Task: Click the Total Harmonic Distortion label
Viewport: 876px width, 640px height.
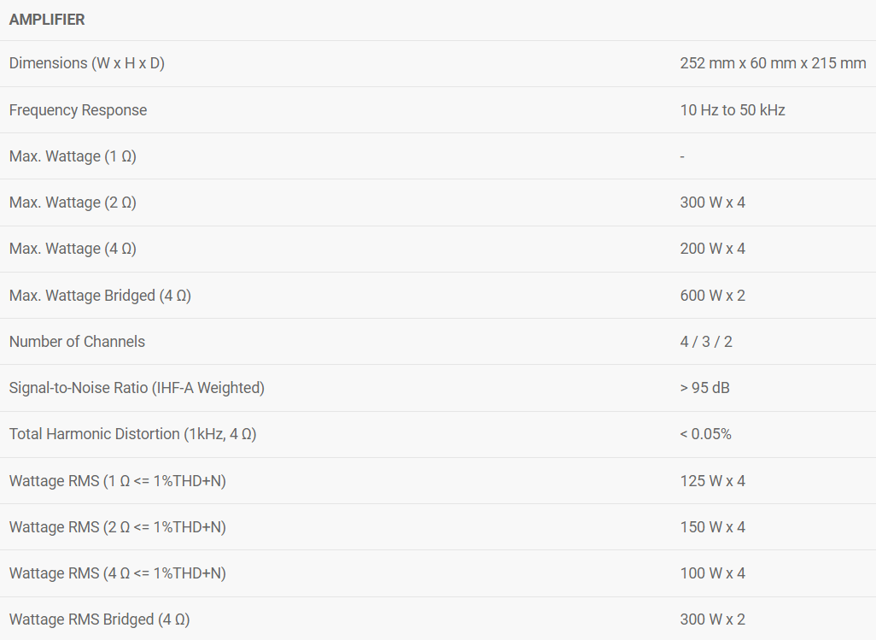Action: (132, 434)
